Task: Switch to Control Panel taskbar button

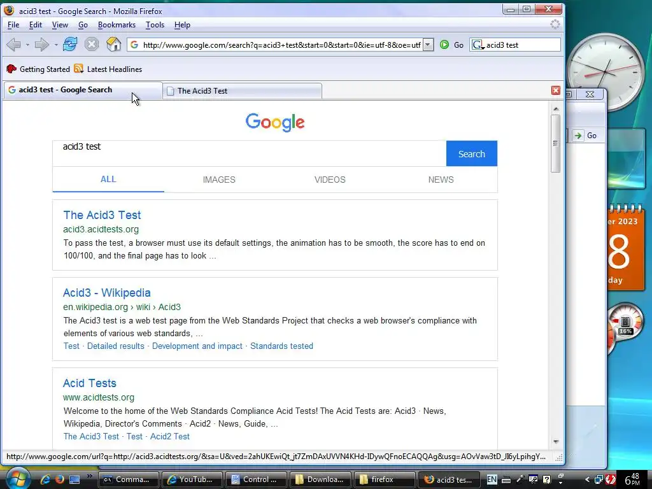Action: coord(256,479)
